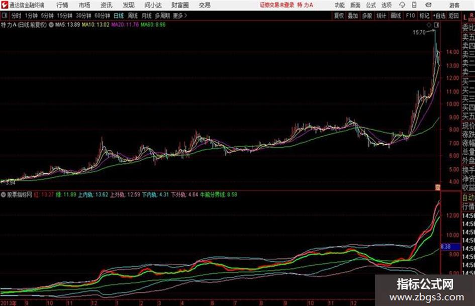Click the 15.70 high price label
This screenshot has height=306, width=475.
point(419,32)
